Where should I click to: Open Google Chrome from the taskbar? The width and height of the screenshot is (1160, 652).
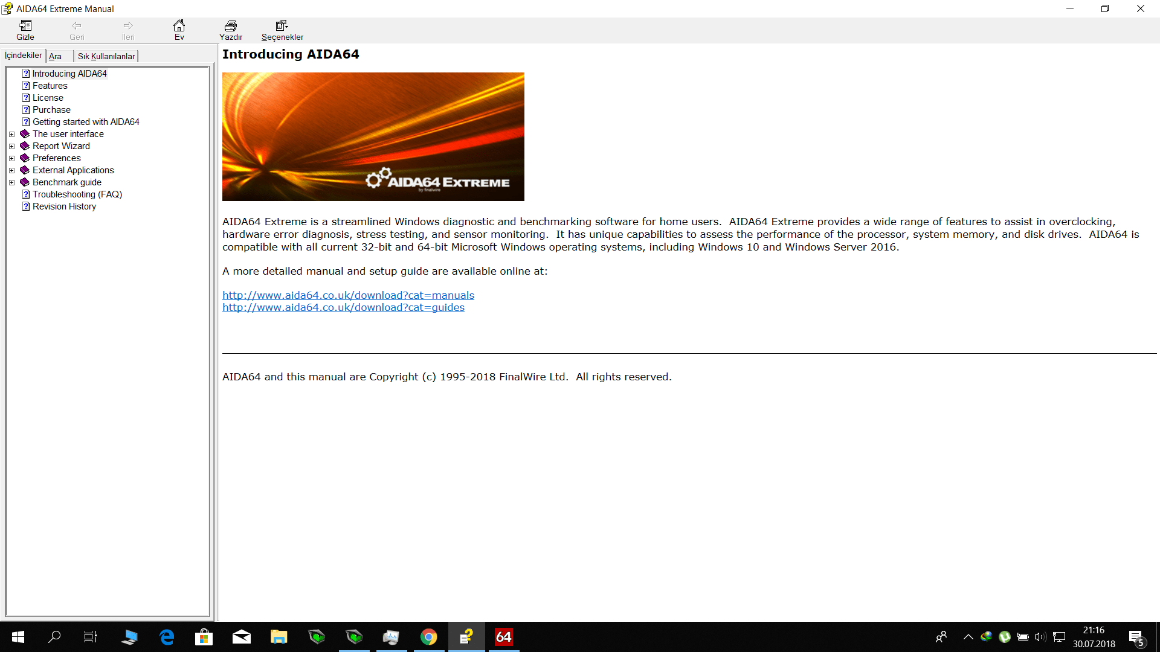point(428,637)
